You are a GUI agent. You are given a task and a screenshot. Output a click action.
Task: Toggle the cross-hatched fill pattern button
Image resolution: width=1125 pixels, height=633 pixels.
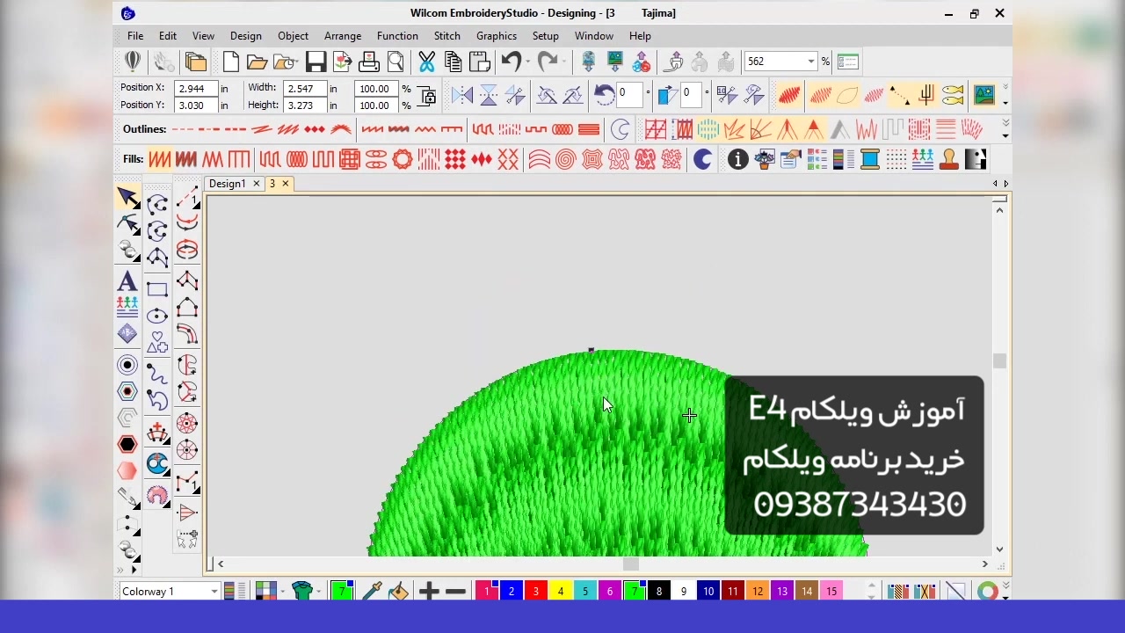(350, 160)
